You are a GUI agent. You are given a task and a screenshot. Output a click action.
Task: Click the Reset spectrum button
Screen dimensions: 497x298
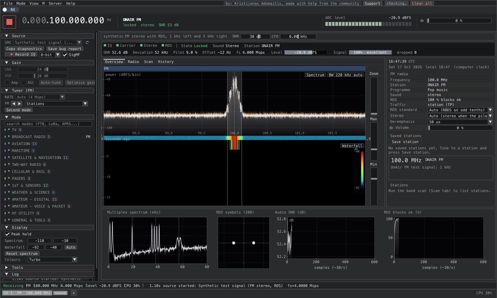[22, 254]
